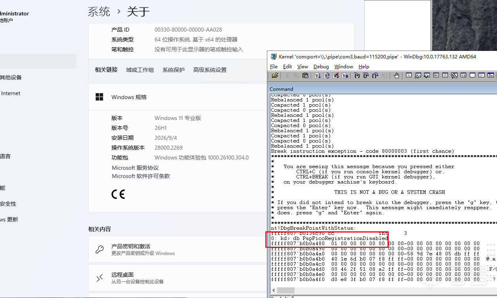
Task: Click the Windows logo icon beside Windows 规格
Action: point(99,97)
